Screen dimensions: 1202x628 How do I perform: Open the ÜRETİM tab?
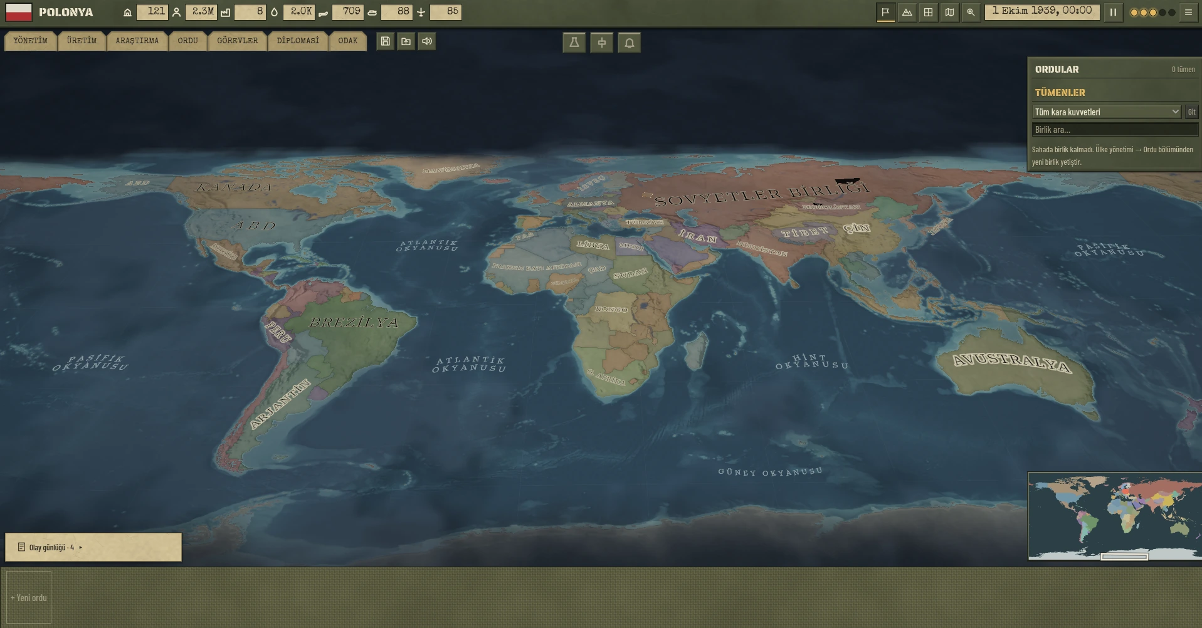[82, 41]
